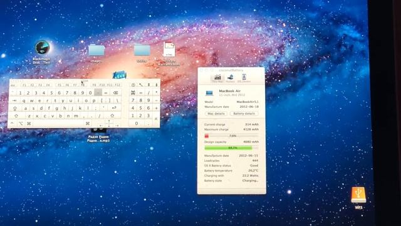The image size is (401, 226).
Task: Click the numeric keypad Enter key
Action: 156,119
